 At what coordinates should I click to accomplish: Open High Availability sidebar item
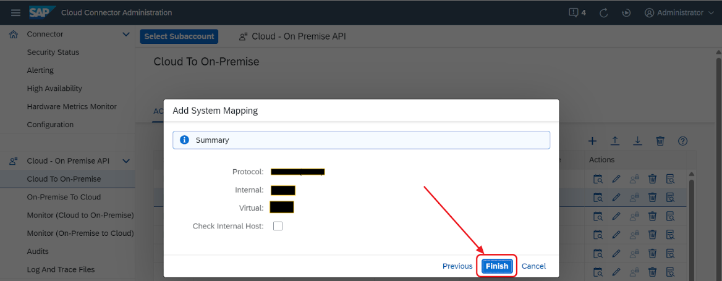point(54,88)
